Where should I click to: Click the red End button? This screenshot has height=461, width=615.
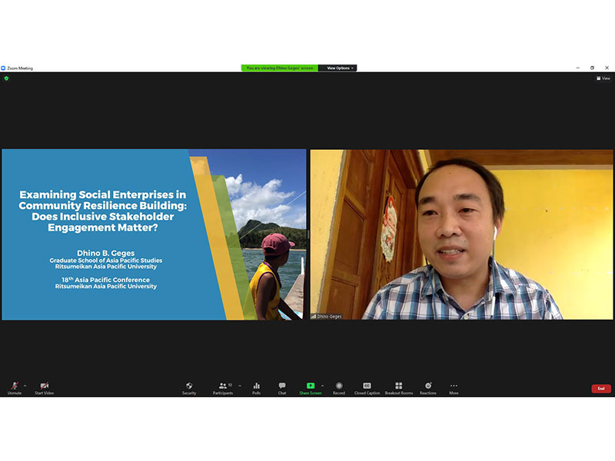[x=601, y=389]
